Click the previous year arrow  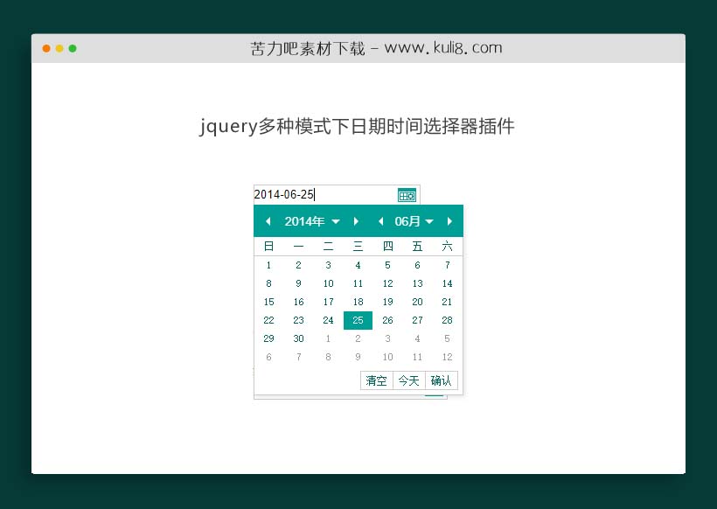pyautogui.click(x=268, y=221)
